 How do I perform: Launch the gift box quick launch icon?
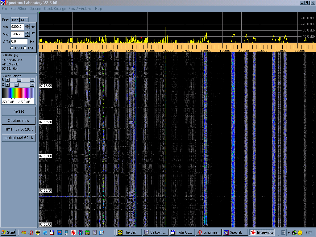(x=81, y=233)
